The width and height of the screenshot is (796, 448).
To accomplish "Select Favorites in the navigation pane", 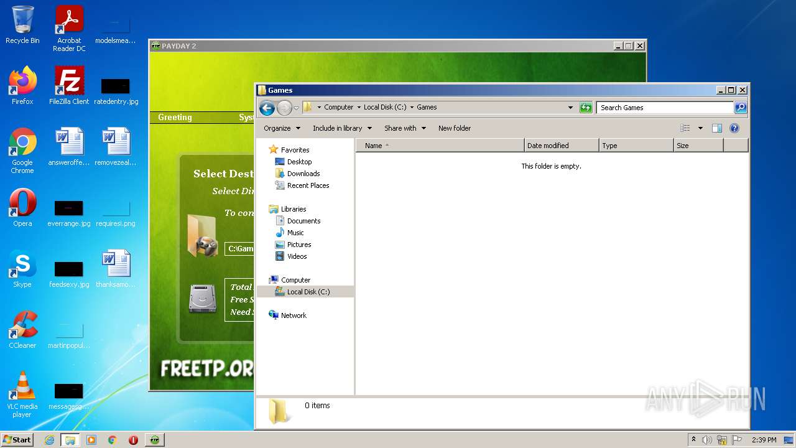I will tap(295, 150).
